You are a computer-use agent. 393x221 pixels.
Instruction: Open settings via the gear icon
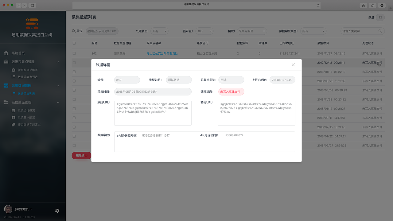click(57, 211)
